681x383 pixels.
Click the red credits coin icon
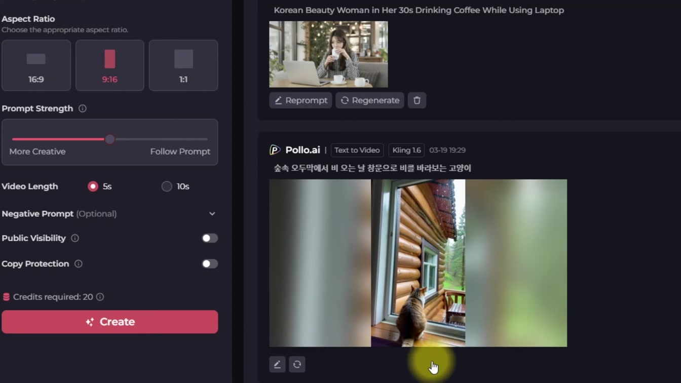pos(6,297)
